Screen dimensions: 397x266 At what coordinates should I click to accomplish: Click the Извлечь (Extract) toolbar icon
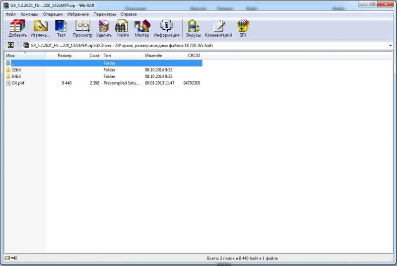point(40,28)
